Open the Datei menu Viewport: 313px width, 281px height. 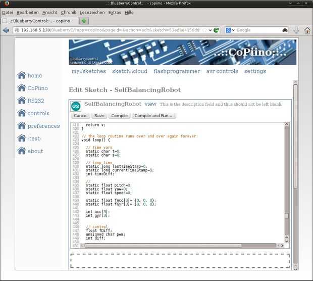point(8,13)
